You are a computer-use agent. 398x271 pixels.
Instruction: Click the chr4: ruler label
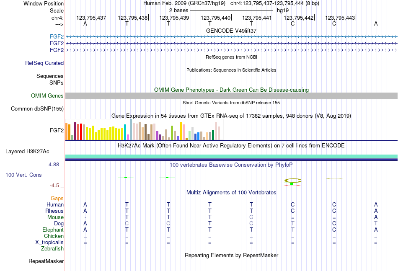click(x=58, y=18)
